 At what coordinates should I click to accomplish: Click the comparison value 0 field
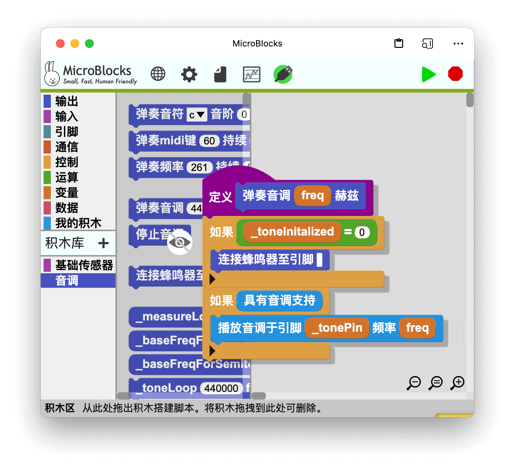click(362, 232)
